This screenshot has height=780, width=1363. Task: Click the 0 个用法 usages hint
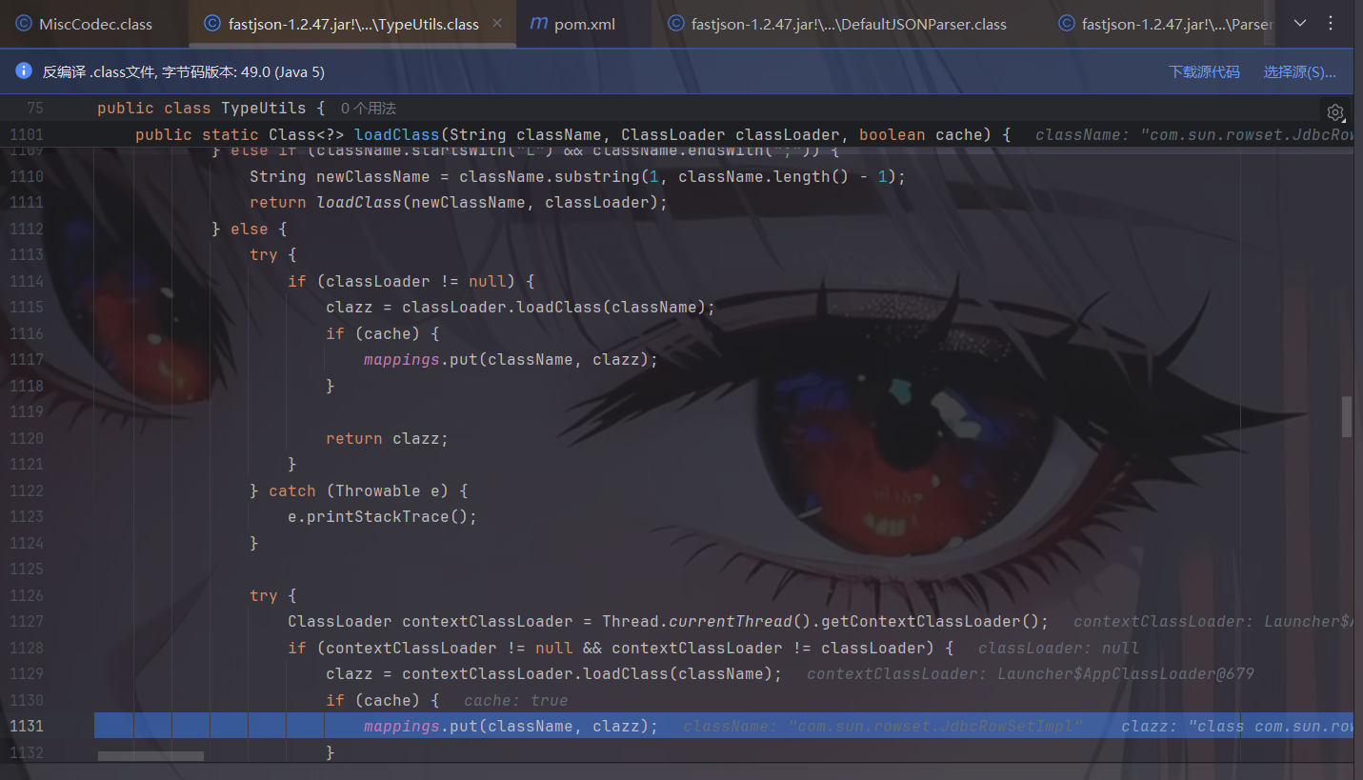pos(368,109)
